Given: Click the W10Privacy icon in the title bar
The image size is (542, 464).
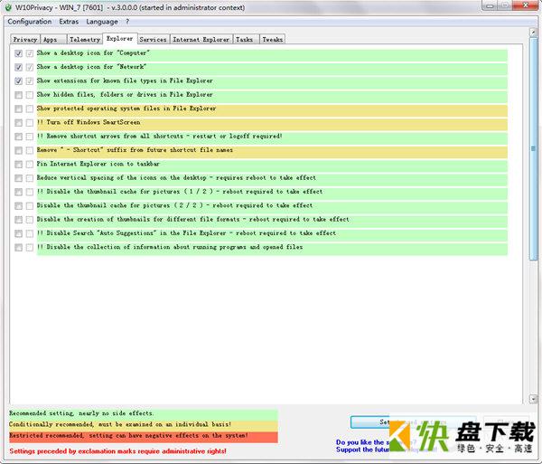Looking at the screenshot, I should [x=8, y=7].
